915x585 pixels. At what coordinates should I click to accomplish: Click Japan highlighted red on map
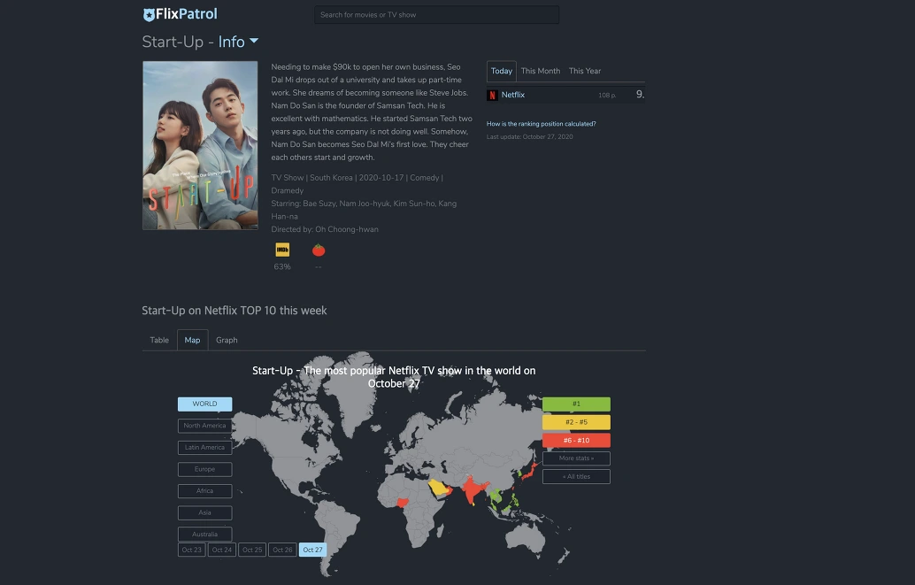click(x=530, y=471)
